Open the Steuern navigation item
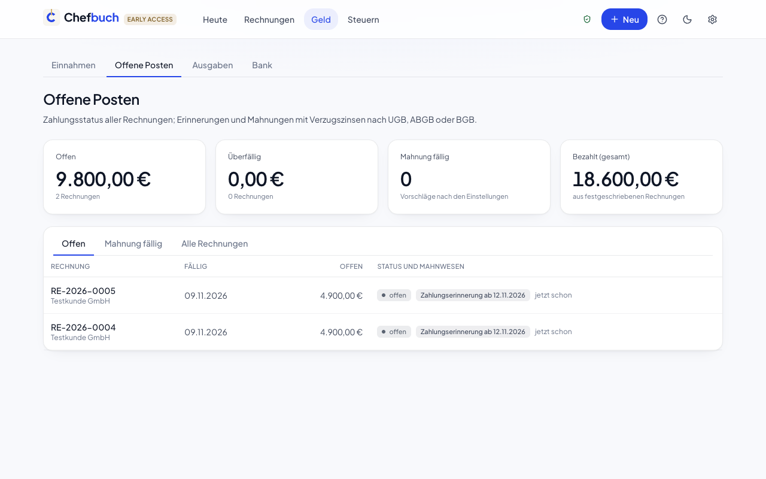Screen dimensions: 766x479 click(x=363, y=19)
